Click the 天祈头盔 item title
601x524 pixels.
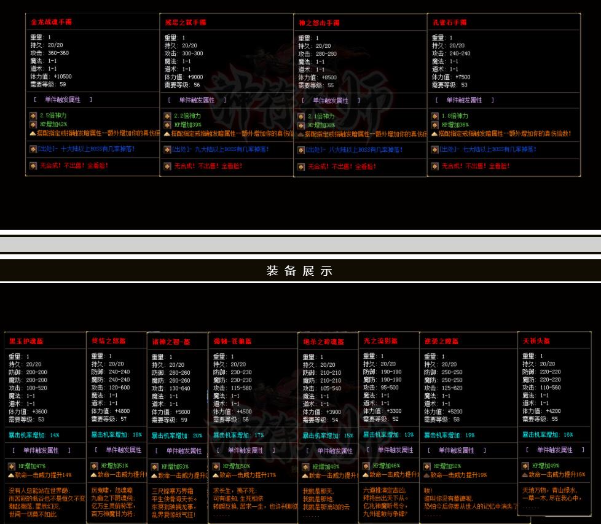(x=536, y=341)
